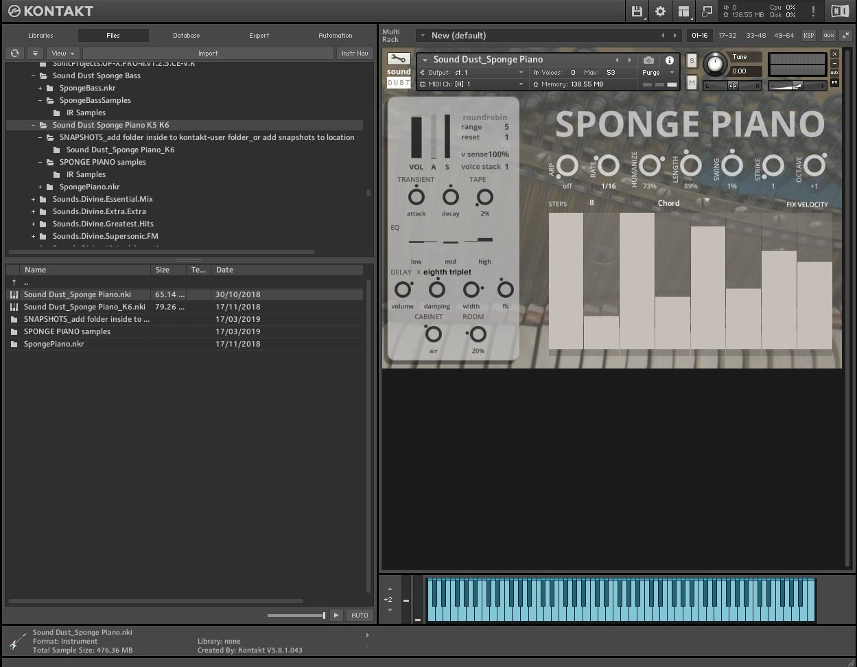
Task: Open the workspace layout icon
Action: click(x=683, y=11)
